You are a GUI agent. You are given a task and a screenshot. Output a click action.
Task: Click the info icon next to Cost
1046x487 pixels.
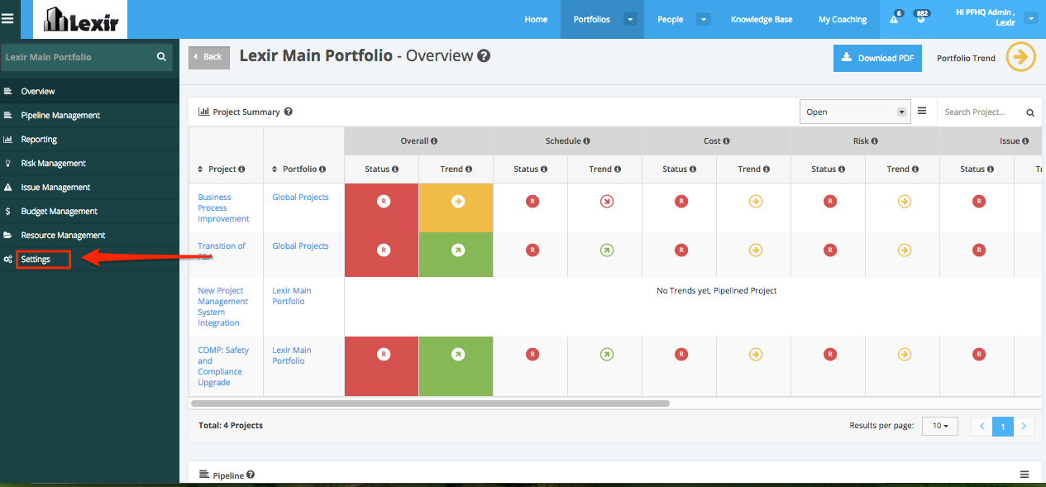point(726,141)
